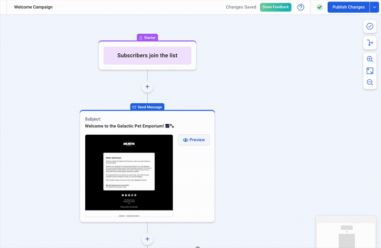381x248 pixels.
Task: Add a step below the Starter block
Action: (147, 87)
